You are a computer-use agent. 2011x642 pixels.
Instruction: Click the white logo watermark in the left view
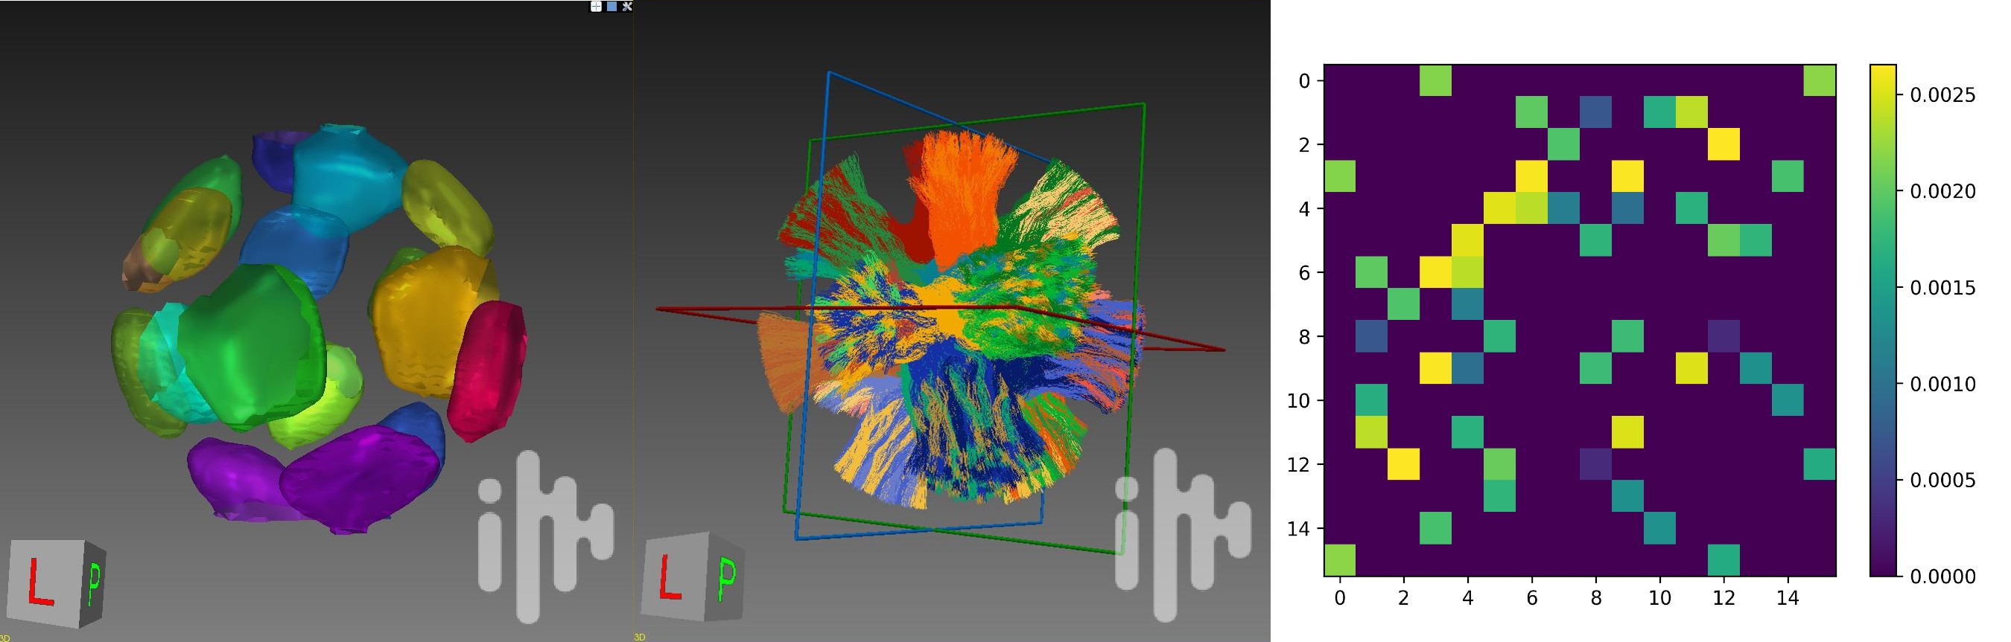pos(544,536)
